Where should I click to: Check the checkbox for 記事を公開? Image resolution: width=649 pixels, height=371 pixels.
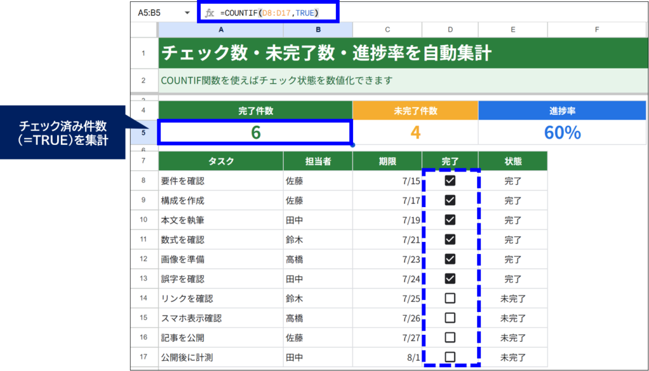pos(450,337)
